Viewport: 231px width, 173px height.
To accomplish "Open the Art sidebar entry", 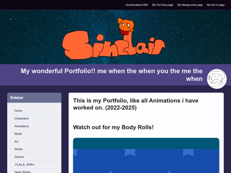I will tap(34, 141).
